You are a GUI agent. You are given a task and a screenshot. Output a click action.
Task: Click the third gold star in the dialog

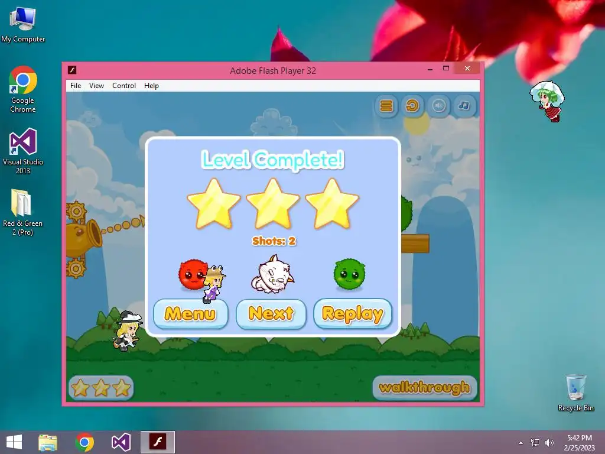coord(332,203)
